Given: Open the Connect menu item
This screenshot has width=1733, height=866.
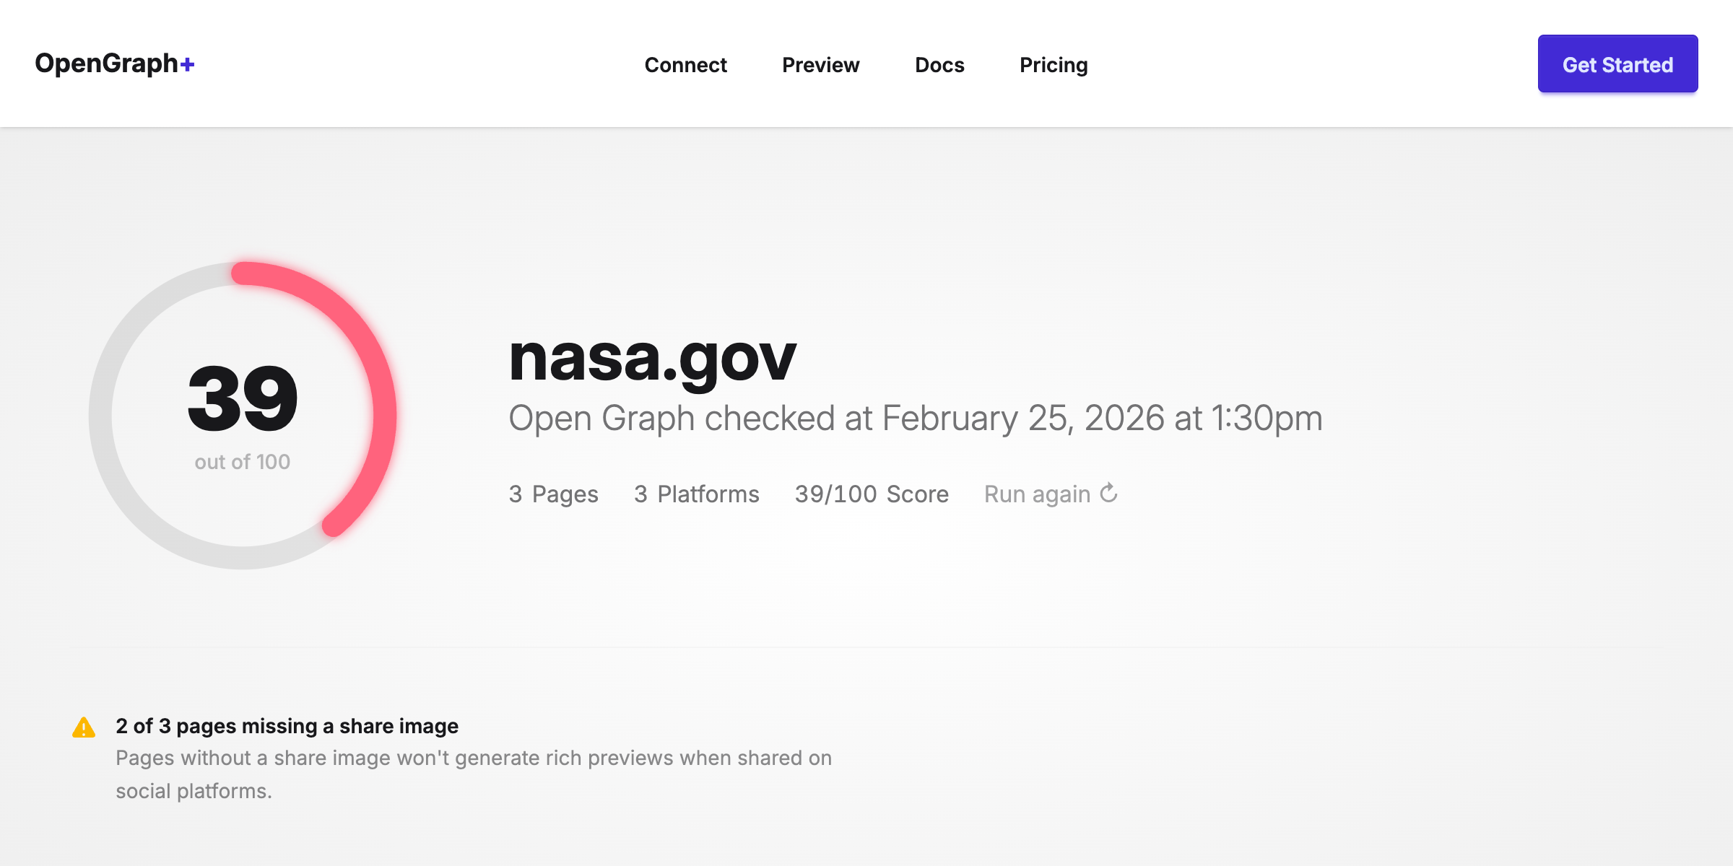Looking at the screenshot, I should click(685, 65).
